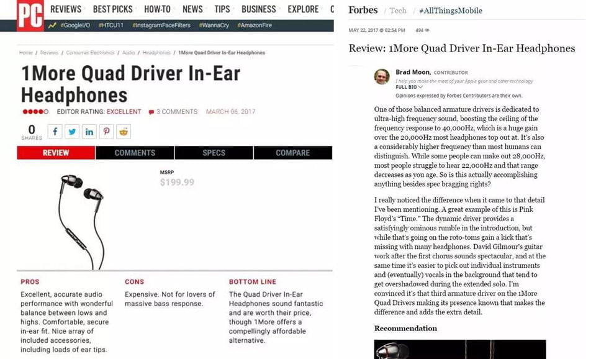Screen dimensions: 596x359
Task: Go to Headphones breadcrumb link
Action: pos(156,52)
